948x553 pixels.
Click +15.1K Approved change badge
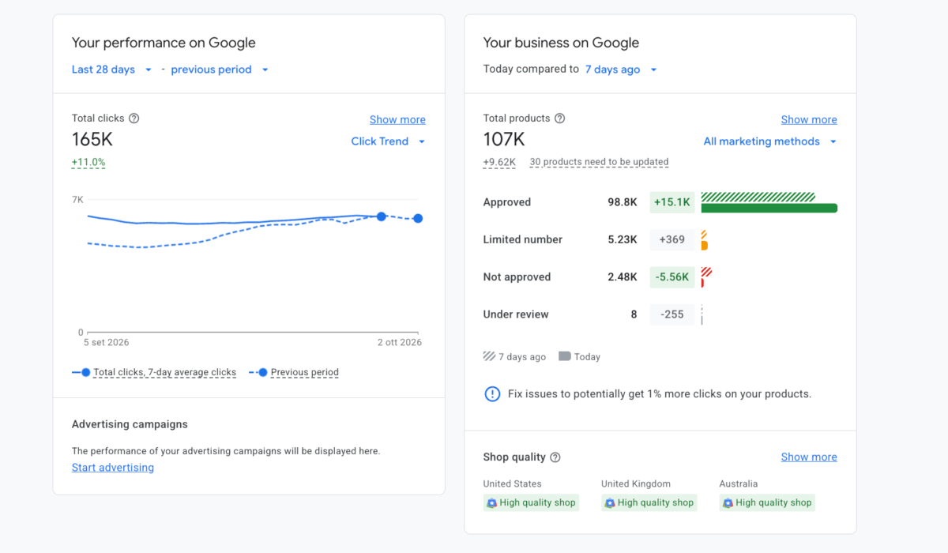click(672, 202)
